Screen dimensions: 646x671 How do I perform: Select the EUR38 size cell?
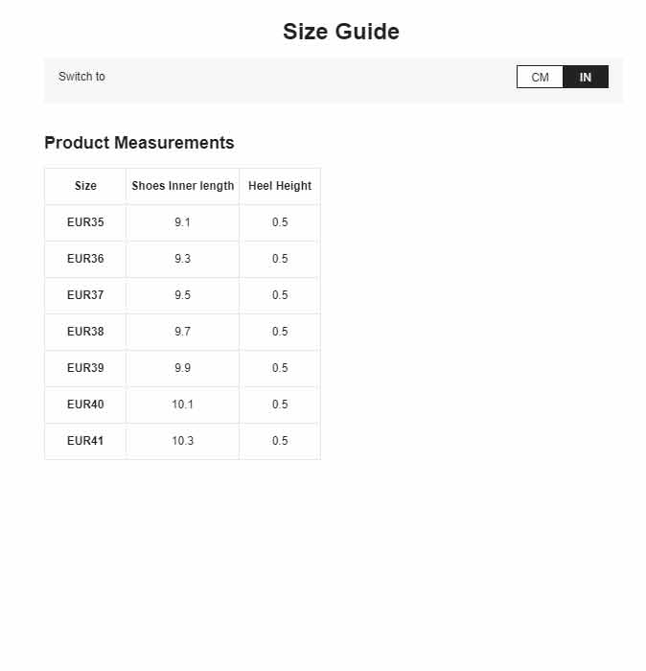pos(85,332)
